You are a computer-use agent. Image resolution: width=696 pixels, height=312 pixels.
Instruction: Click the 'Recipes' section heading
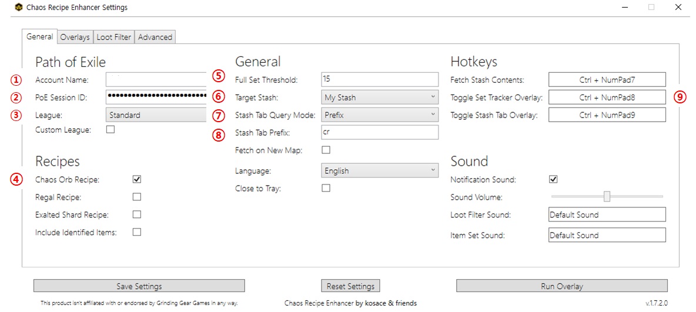57,160
